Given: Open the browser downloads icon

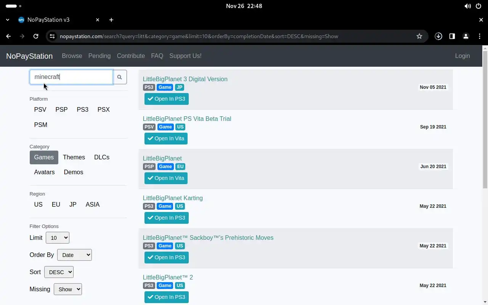Looking at the screenshot, I should tap(438, 36).
